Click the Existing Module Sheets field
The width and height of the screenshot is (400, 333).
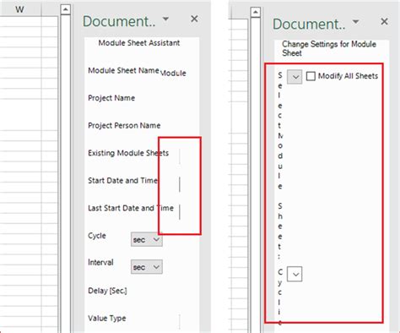(x=180, y=156)
